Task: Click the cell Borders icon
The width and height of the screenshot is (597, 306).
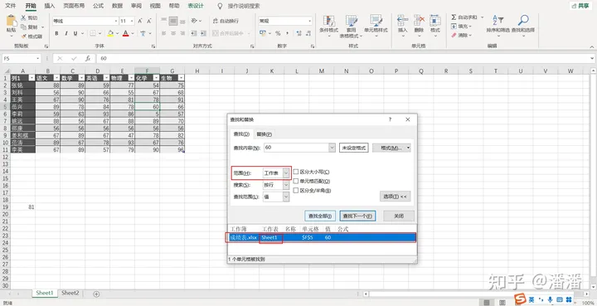Action: (x=93, y=33)
